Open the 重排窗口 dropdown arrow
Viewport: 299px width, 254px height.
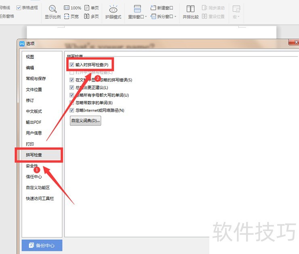[x=146, y=17]
